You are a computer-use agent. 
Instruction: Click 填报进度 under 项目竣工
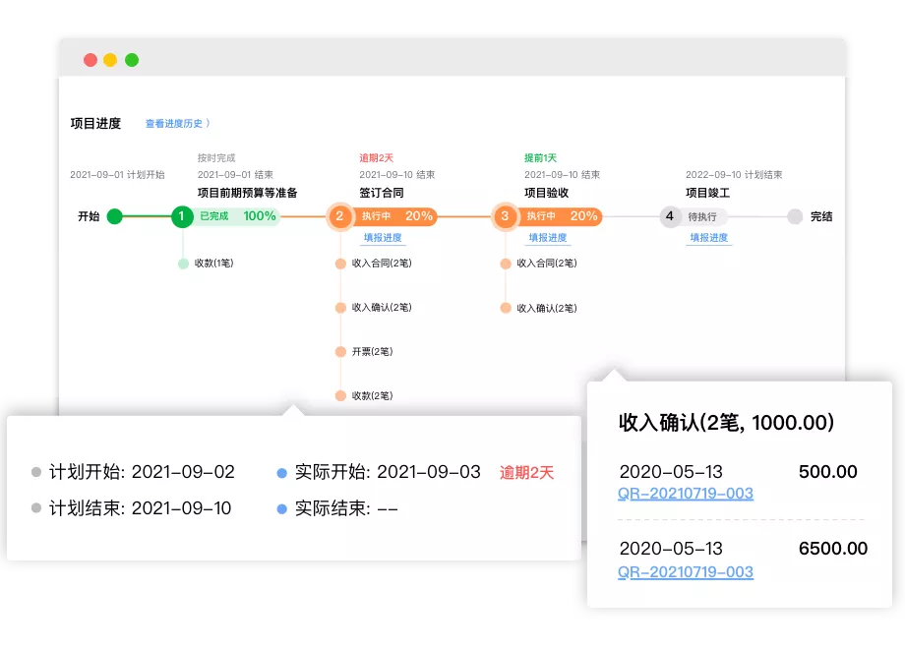(x=709, y=238)
